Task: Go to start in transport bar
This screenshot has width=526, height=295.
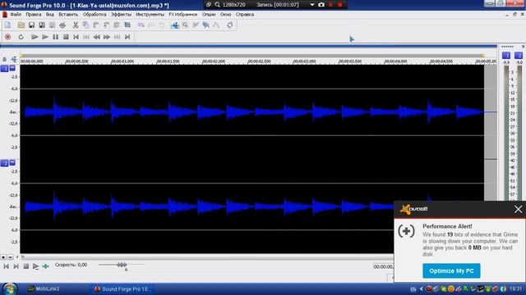Action: [x=76, y=37]
